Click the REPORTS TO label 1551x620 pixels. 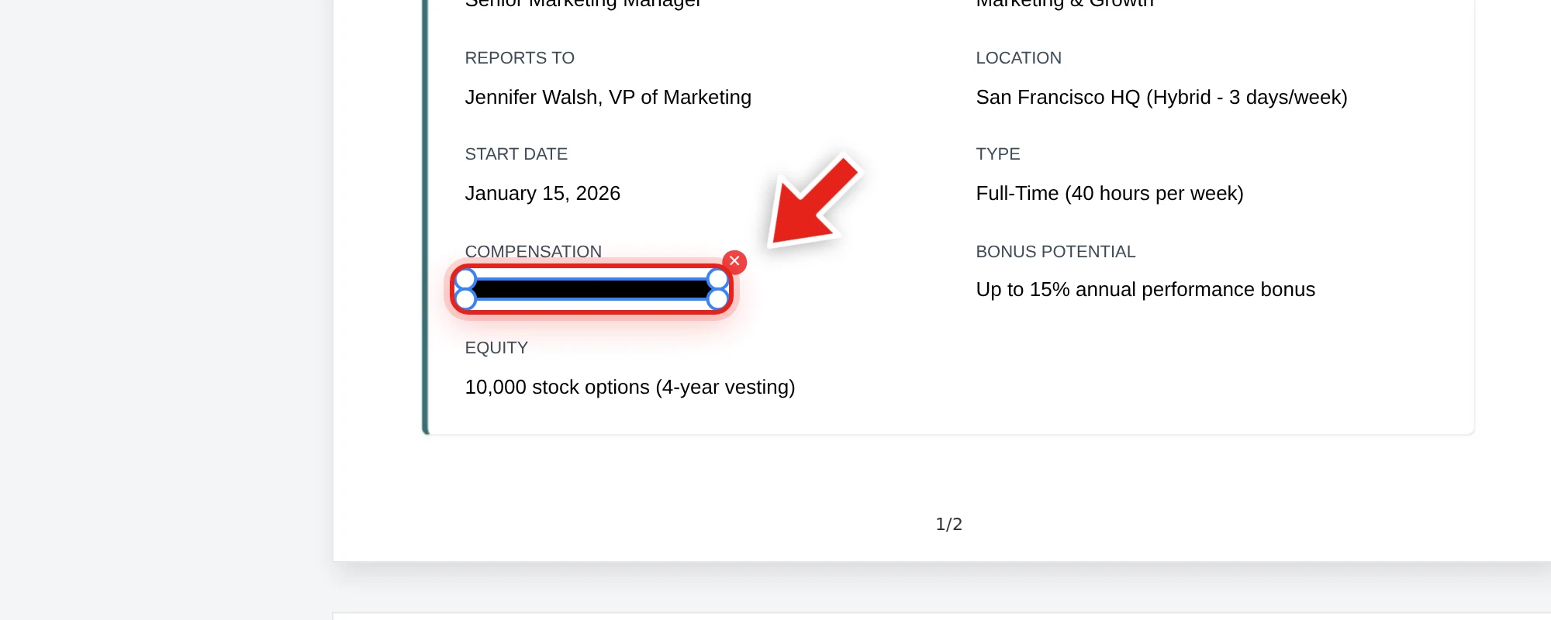pyautogui.click(x=520, y=57)
